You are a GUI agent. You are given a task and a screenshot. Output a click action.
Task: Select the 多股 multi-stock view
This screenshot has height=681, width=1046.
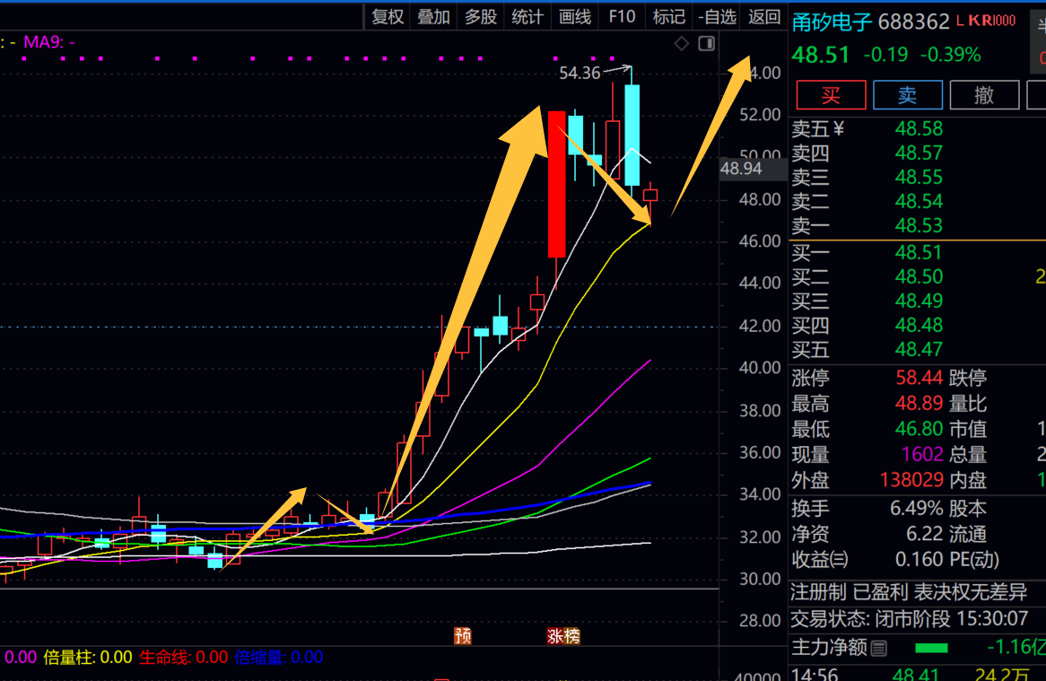481,16
